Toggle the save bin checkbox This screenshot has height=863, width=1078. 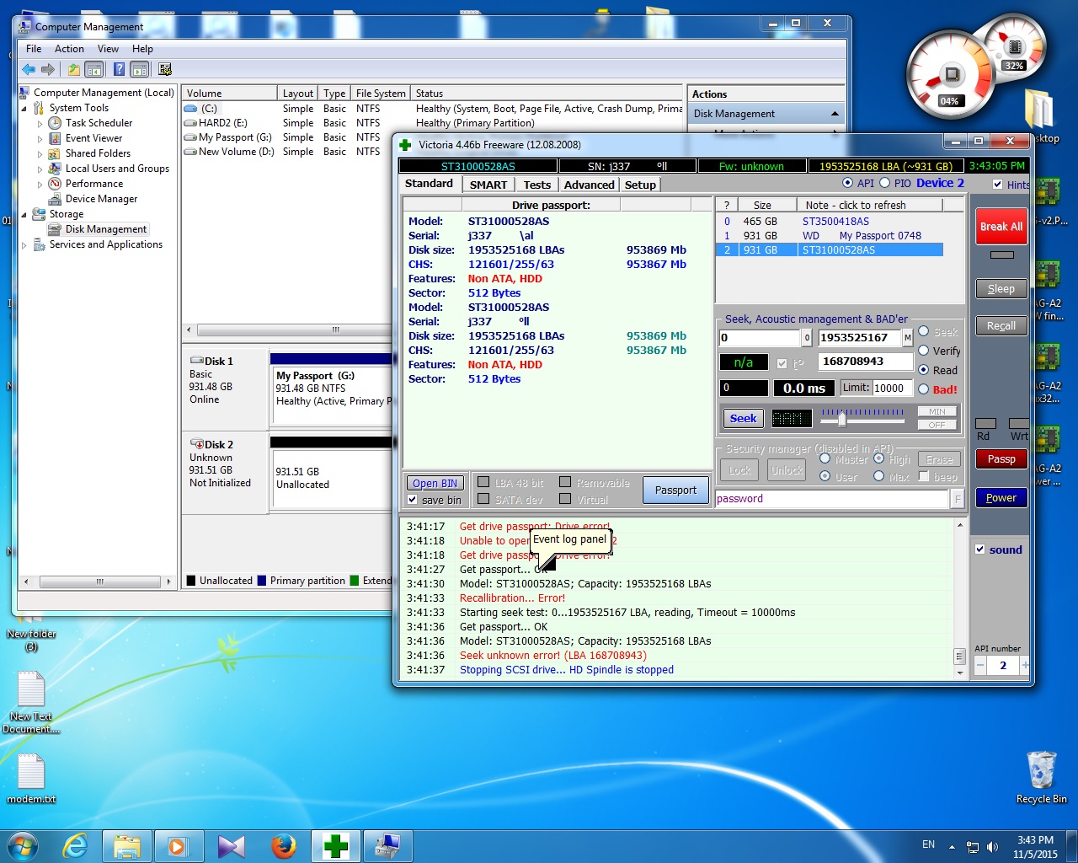click(x=413, y=500)
